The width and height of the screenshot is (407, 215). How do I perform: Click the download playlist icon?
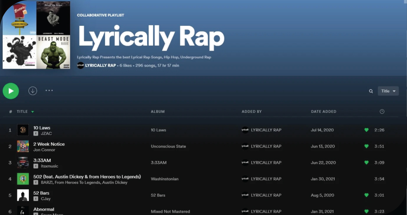33,91
